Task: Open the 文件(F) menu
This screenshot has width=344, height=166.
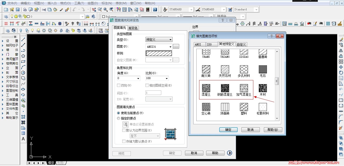Action: point(12,3)
